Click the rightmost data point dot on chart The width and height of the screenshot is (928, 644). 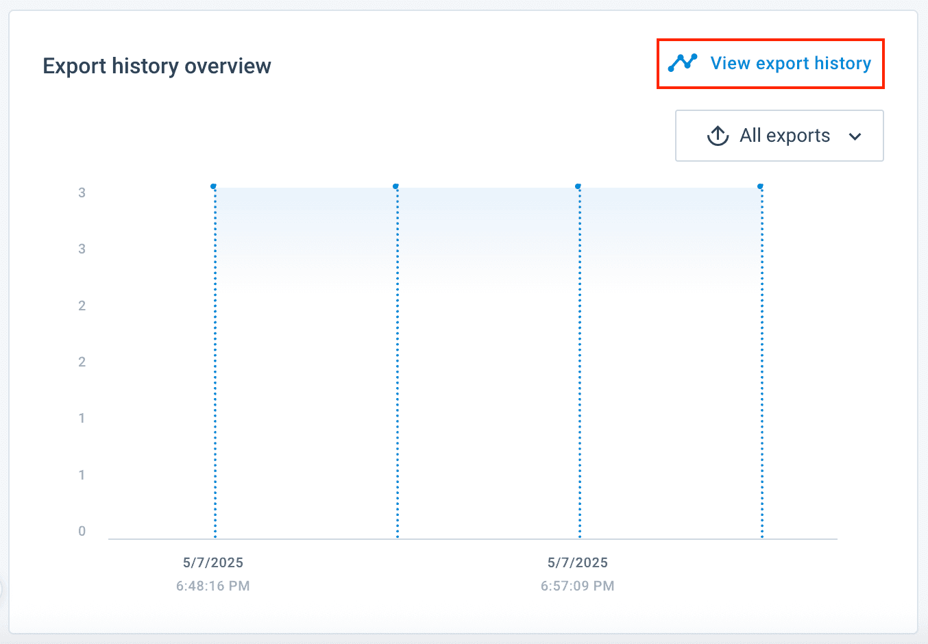[761, 186]
